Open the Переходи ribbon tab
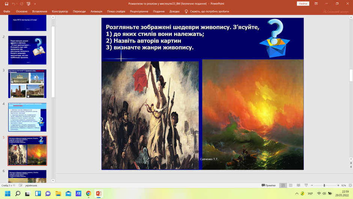353x199 pixels. [x=79, y=11]
